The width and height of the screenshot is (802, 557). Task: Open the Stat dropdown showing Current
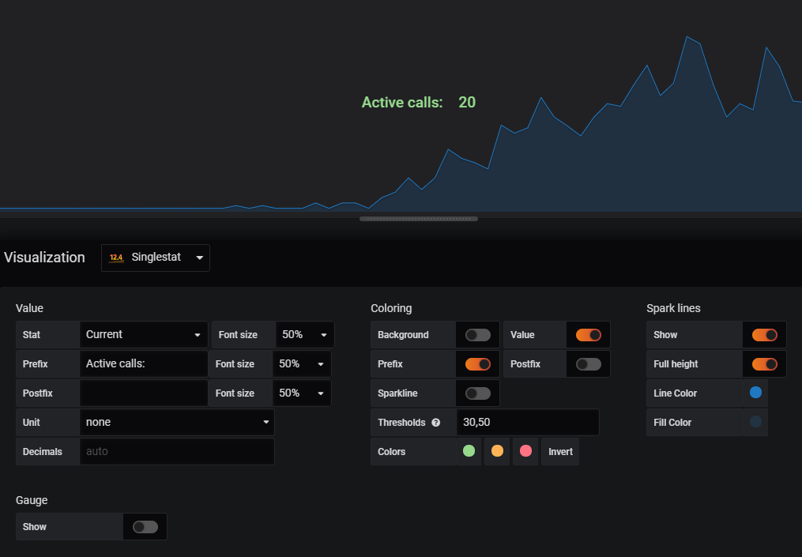[x=143, y=334]
